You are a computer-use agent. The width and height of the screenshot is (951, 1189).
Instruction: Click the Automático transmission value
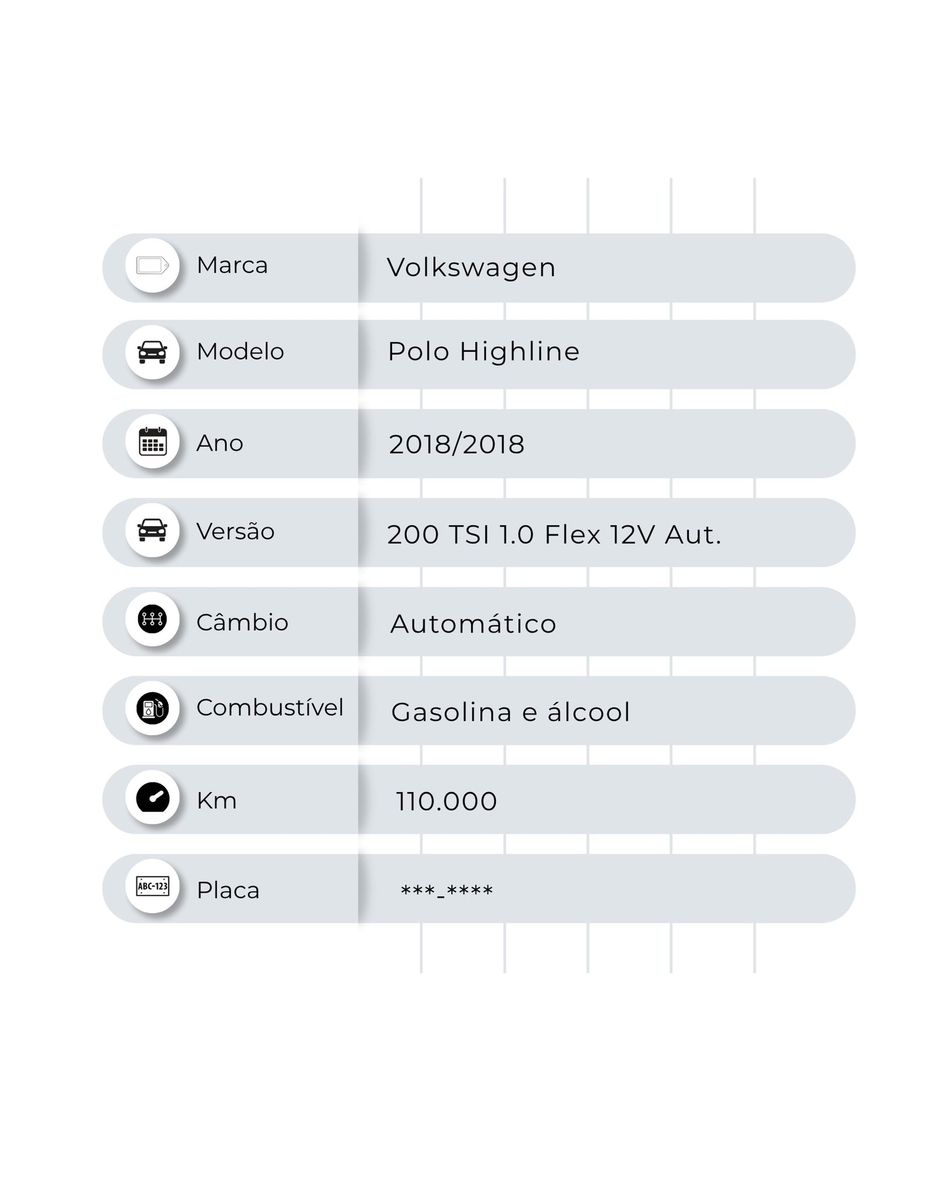[x=473, y=624]
